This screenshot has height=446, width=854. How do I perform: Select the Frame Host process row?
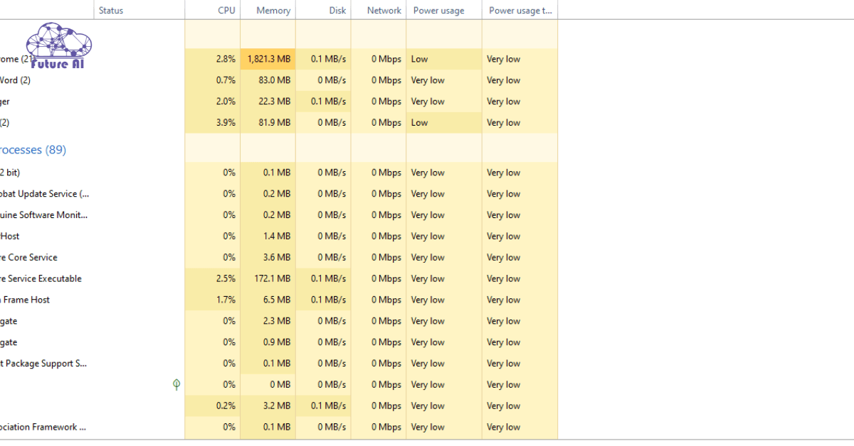pyautogui.click(x=26, y=300)
